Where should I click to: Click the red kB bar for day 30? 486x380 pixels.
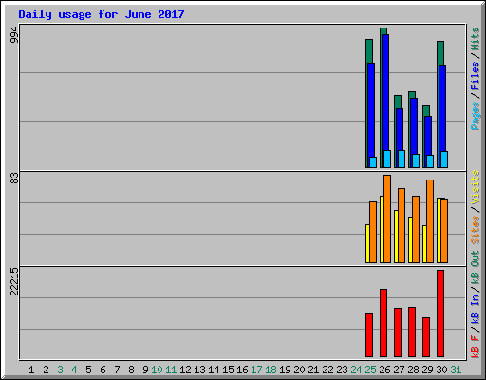coord(440,313)
